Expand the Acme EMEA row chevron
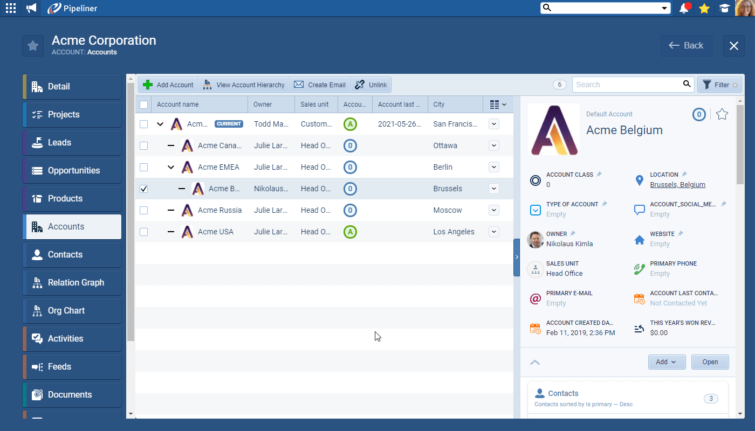755x431 pixels. pos(171,167)
